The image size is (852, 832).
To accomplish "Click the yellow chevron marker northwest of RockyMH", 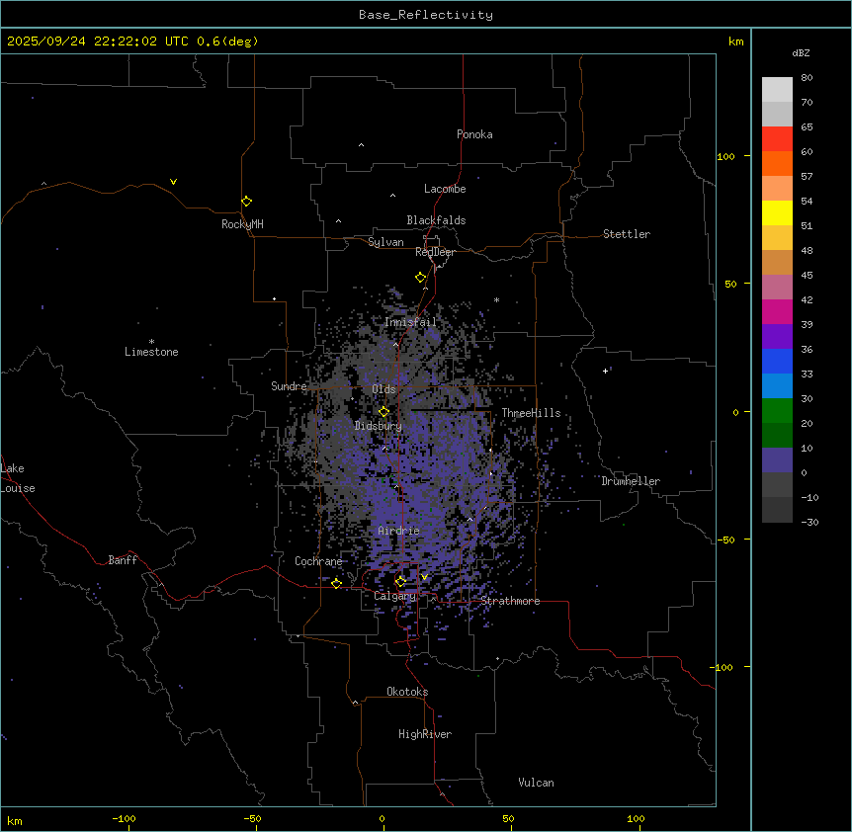I will click(x=173, y=182).
